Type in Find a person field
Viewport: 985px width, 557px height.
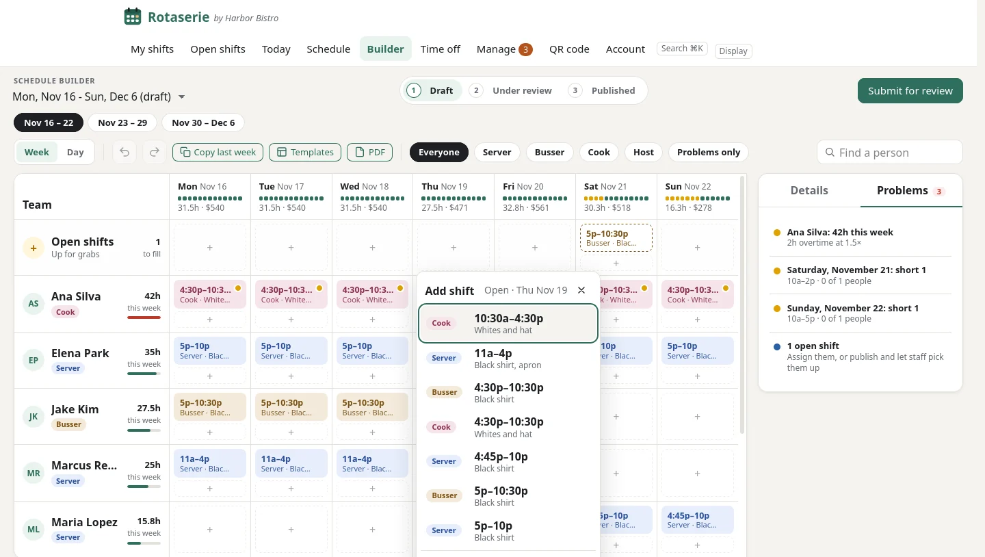click(890, 153)
